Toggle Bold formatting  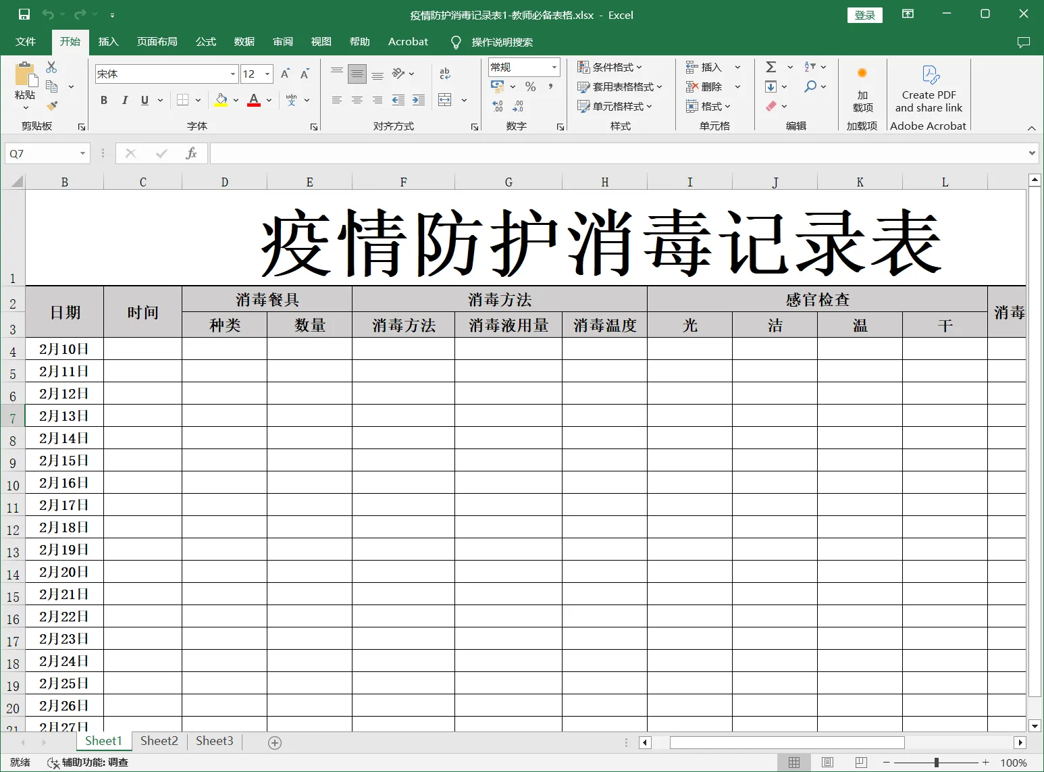(104, 100)
